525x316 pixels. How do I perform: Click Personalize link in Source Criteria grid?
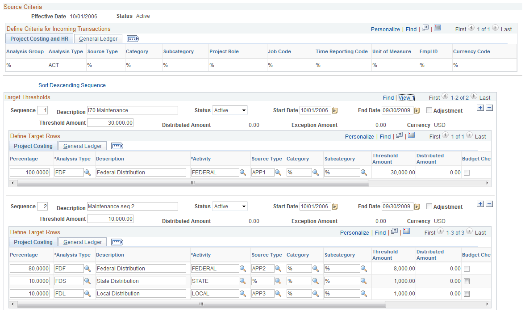tap(385, 29)
